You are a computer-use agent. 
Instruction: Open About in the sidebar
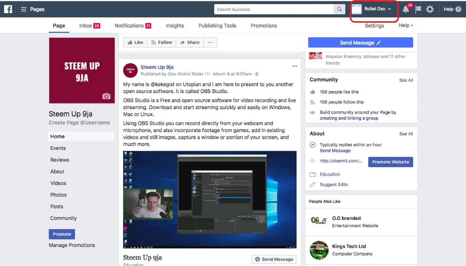point(57,172)
